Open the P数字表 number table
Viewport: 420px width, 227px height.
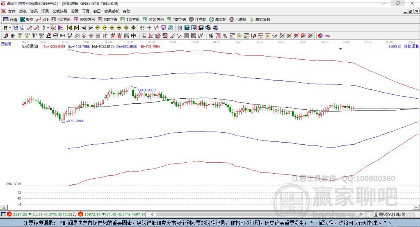tap(108, 20)
